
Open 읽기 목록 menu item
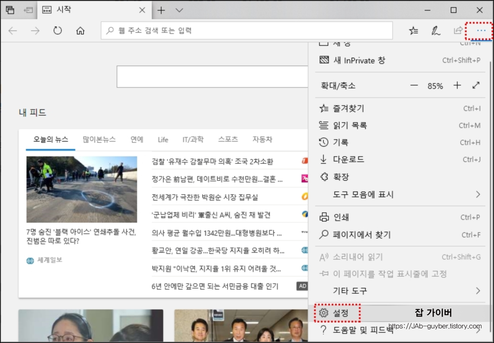click(400, 125)
